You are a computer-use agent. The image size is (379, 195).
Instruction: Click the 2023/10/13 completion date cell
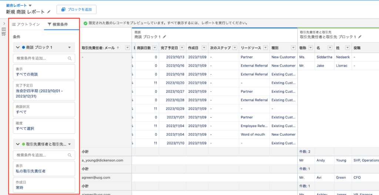coord(172,57)
